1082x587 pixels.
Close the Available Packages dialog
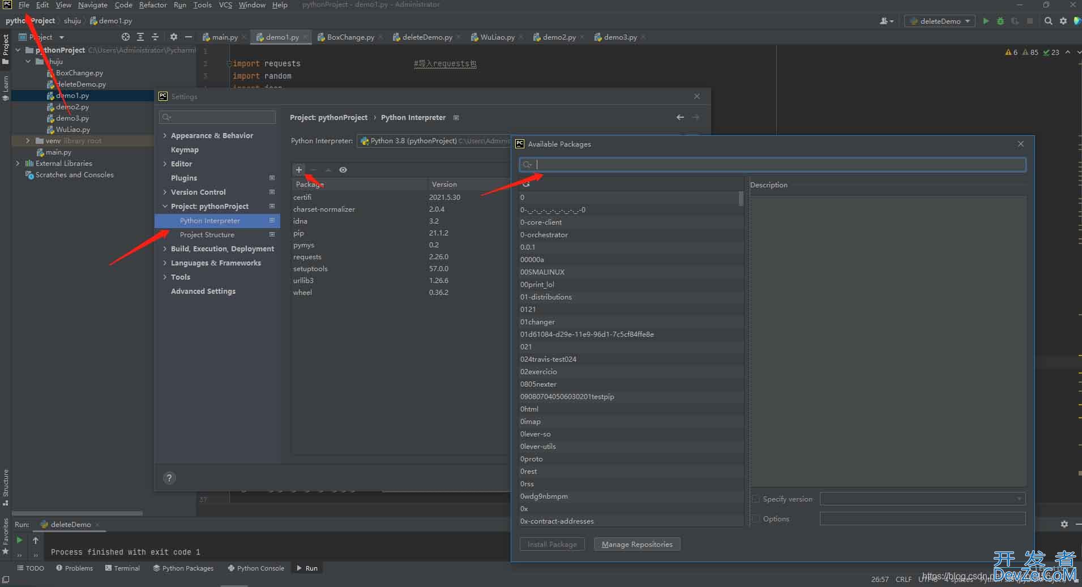coord(1021,144)
